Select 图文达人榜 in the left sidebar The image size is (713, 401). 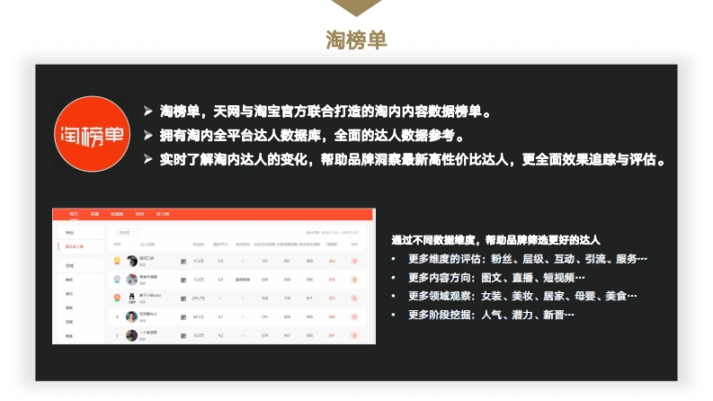(x=75, y=246)
